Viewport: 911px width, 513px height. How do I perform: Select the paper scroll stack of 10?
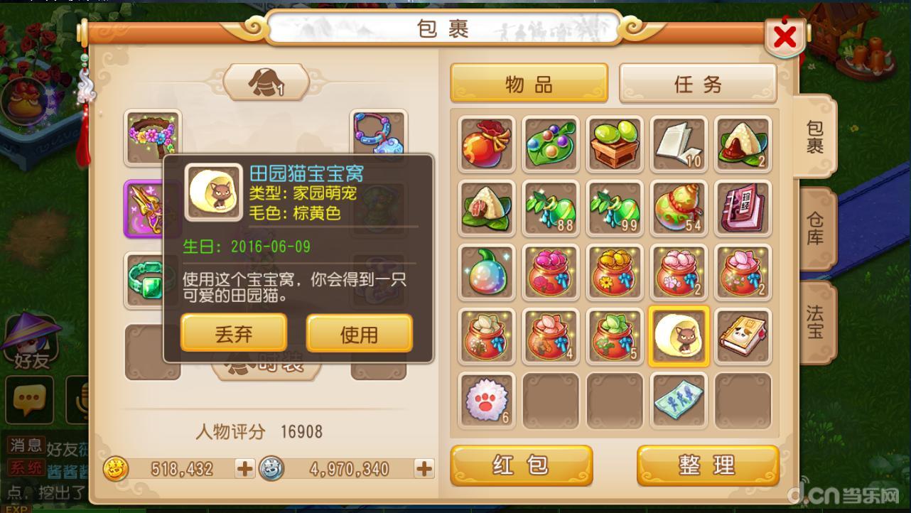[x=679, y=145]
